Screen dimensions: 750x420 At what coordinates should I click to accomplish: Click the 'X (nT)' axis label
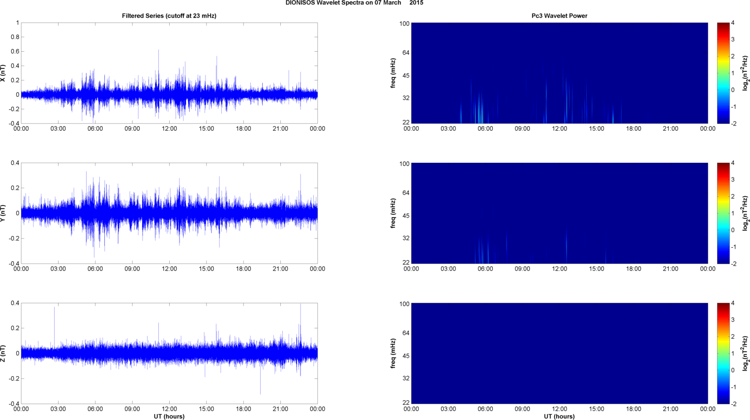pyautogui.click(x=3, y=73)
